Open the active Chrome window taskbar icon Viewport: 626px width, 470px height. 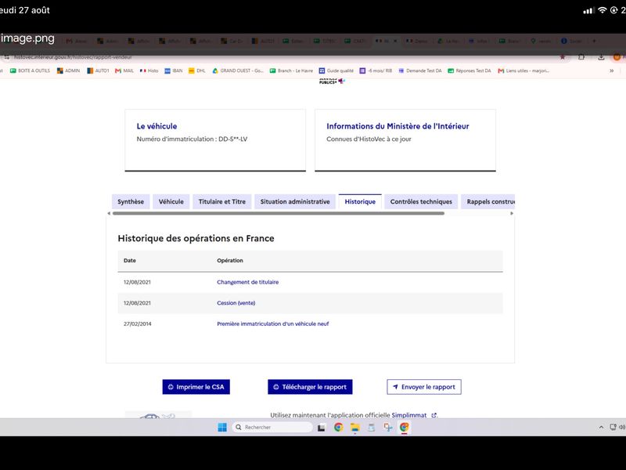pos(404,427)
